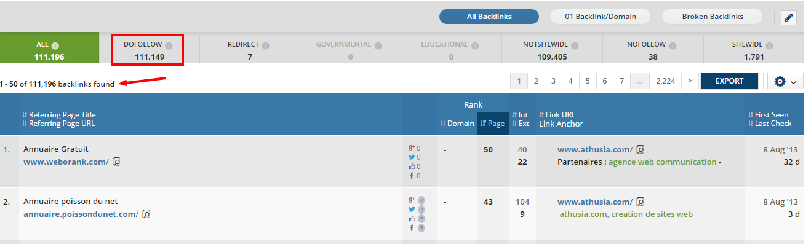
Task: Click anchor text agence web communication
Action: click(662, 162)
